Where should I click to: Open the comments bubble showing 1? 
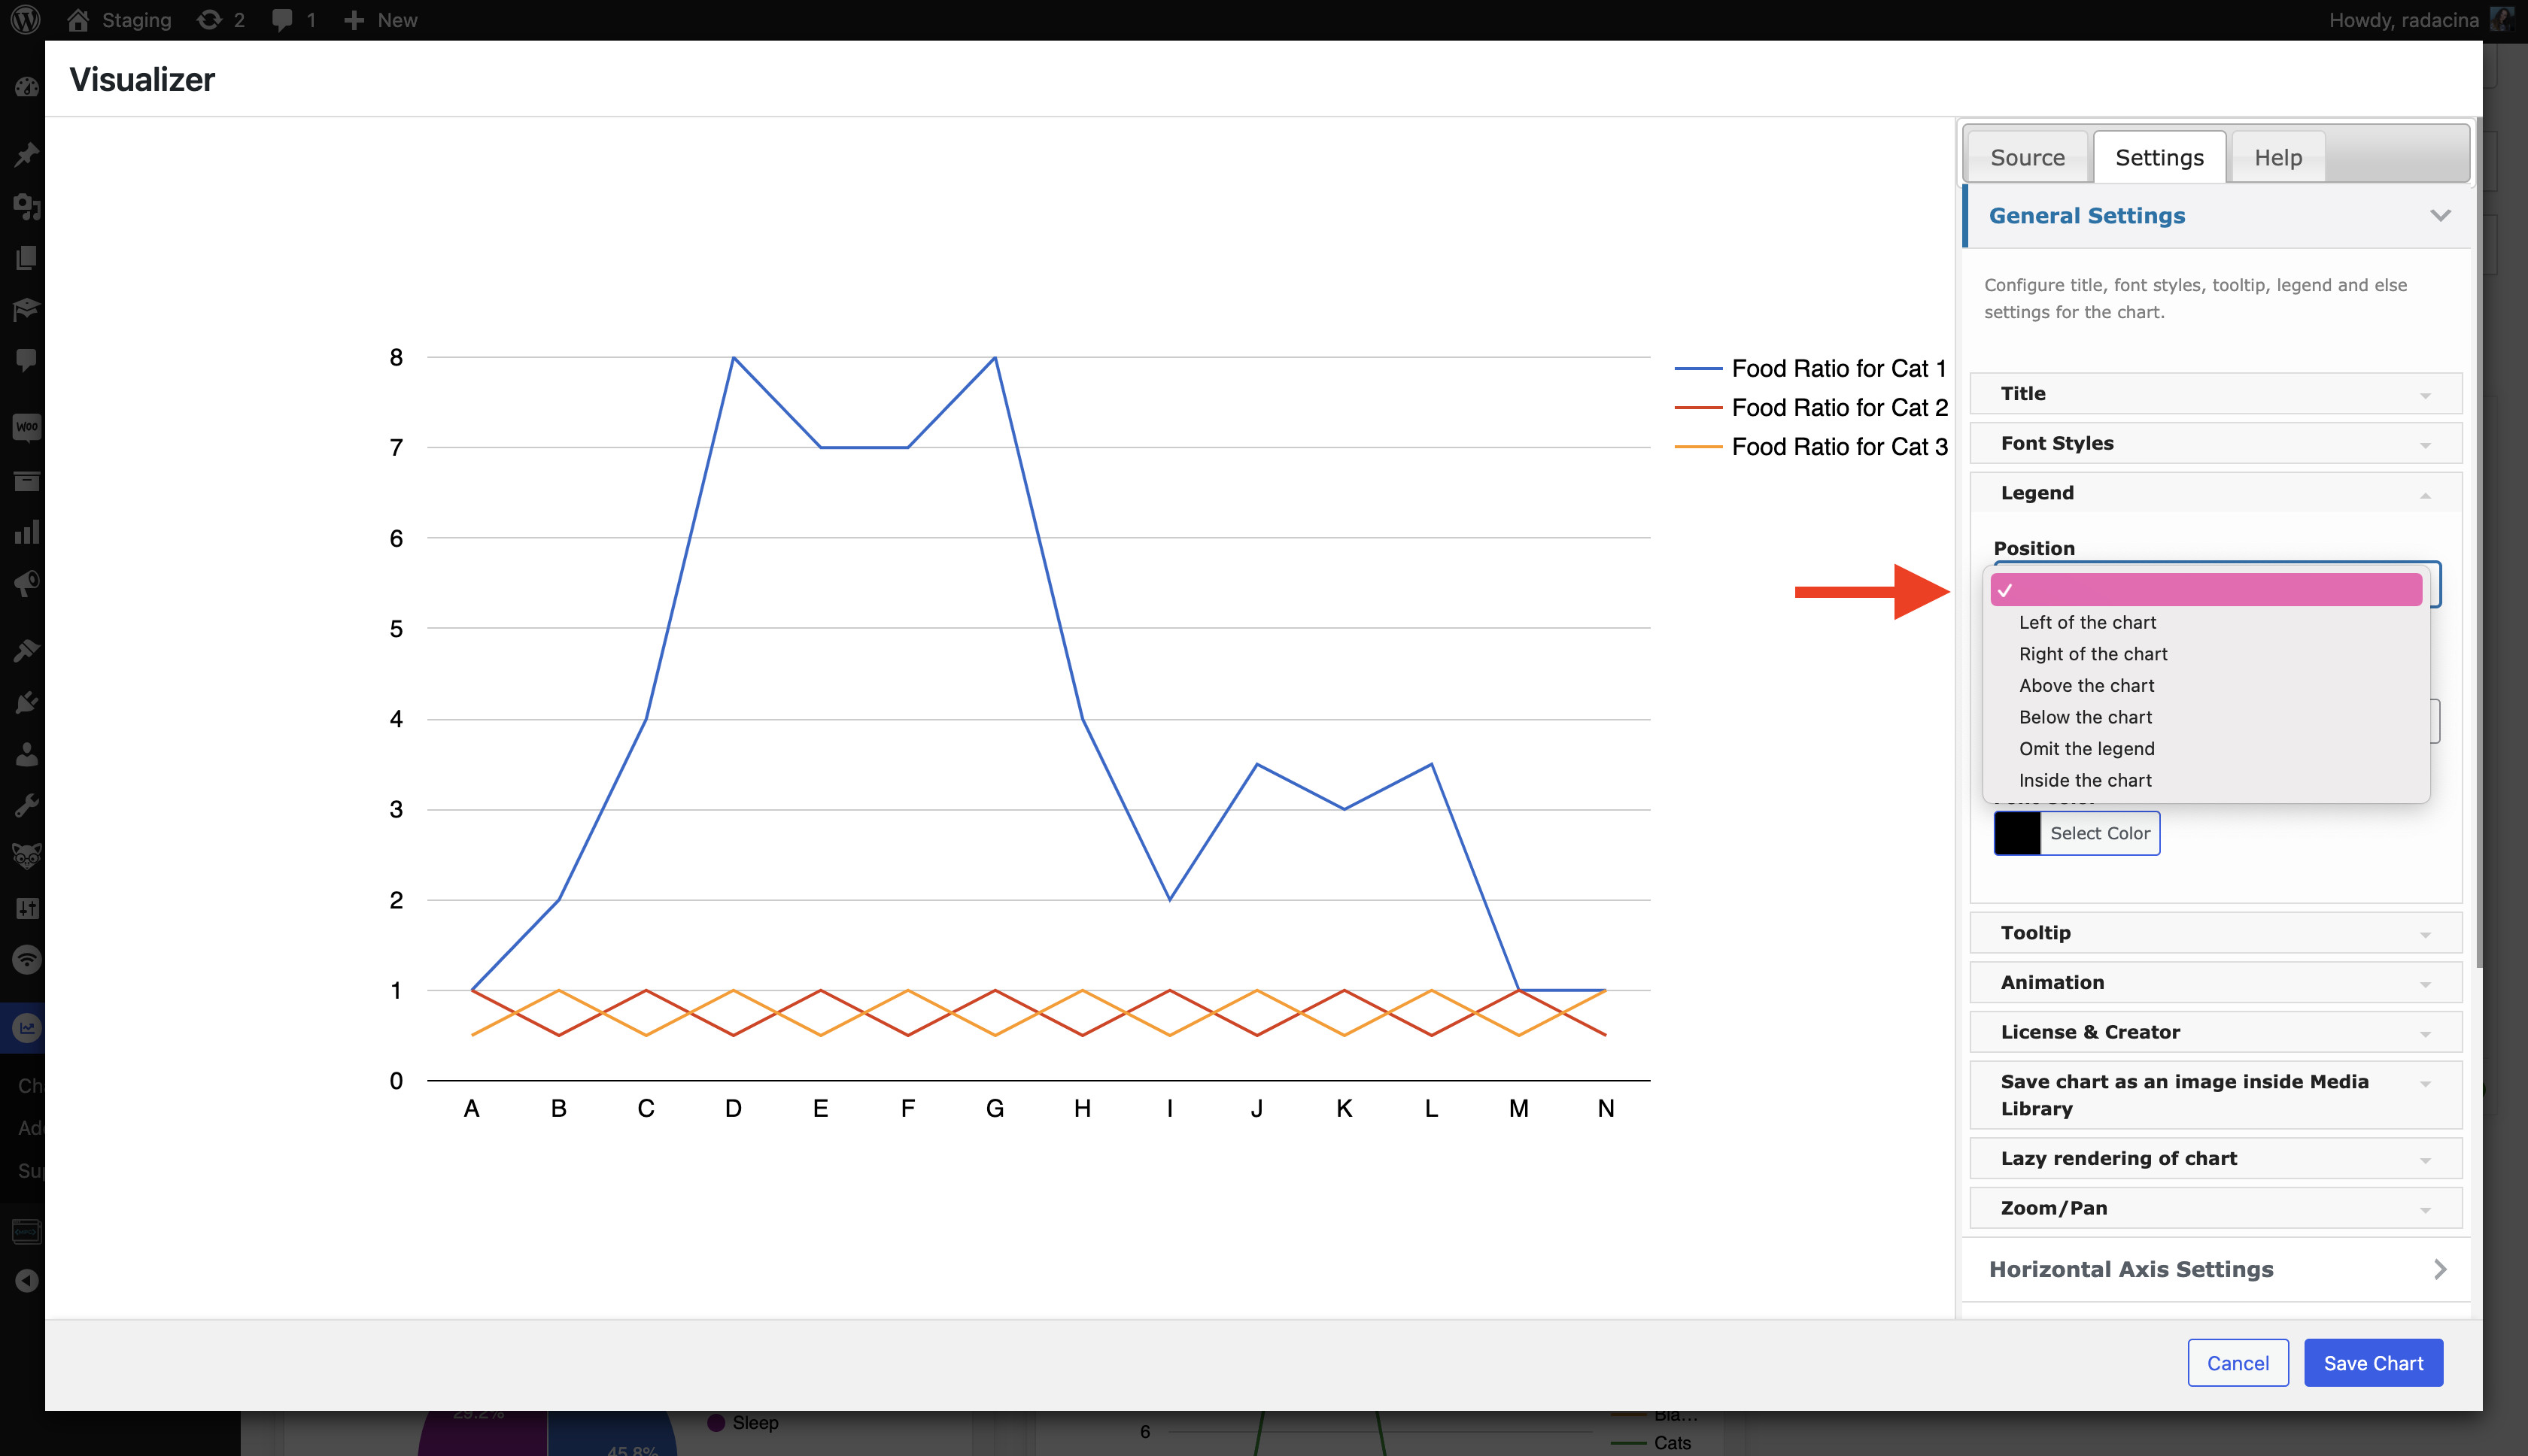pos(293,20)
